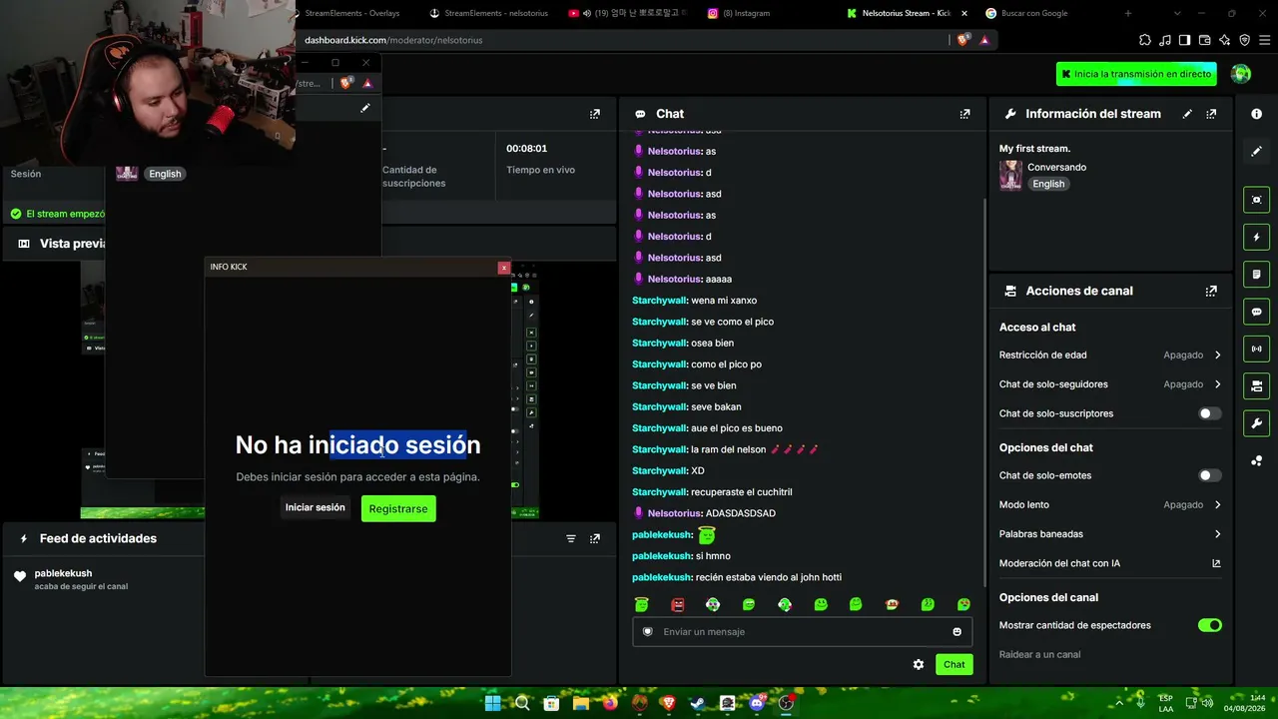The image size is (1278, 719).
Task: Open a new browser tab
Action: (1128, 13)
